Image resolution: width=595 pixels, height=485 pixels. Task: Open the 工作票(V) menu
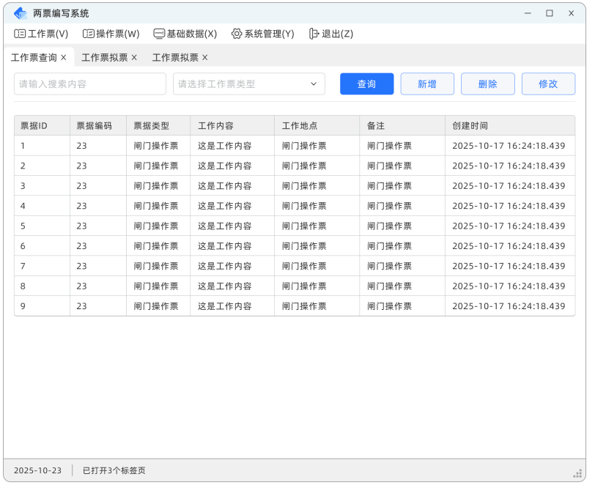(41, 34)
